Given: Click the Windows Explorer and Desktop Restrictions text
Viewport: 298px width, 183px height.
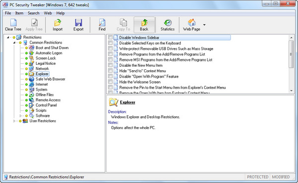Looking at the screenshot, I should (146, 117).
